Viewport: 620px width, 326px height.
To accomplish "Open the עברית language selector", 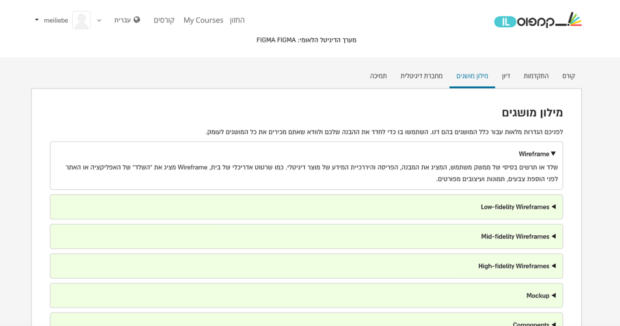I will tap(122, 20).
